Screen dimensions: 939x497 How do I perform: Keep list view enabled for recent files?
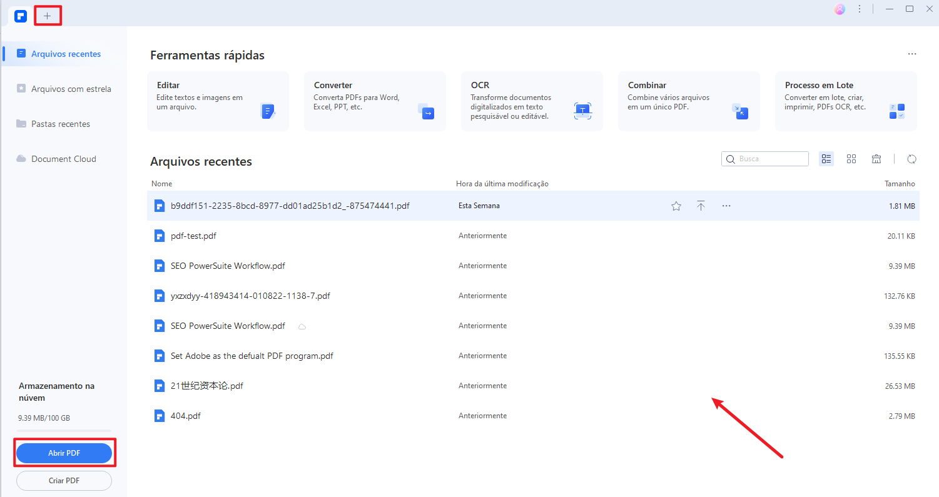pyautogui.click(x=826, y=159)
